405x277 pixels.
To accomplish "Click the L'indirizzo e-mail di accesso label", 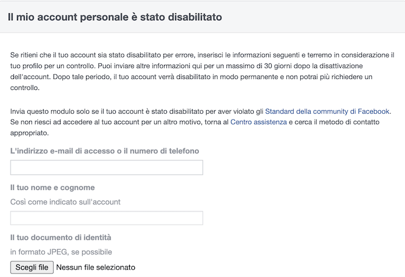I will click(105, 151).
